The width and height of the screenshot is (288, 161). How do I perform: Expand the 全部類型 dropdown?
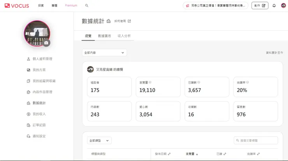[99, 140]
